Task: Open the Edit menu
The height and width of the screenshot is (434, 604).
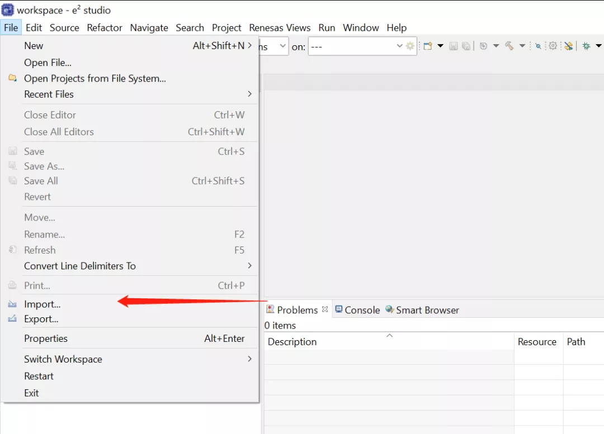Action: click(x=34, y=28)
